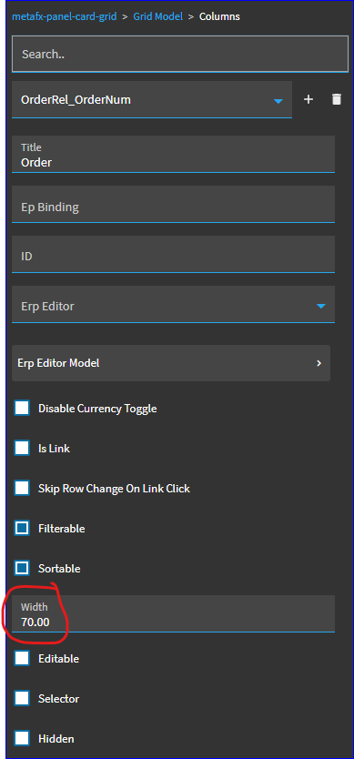
Task: Open the OrderRel_OrderNum column dropdown
Action: tap(278, 101)
